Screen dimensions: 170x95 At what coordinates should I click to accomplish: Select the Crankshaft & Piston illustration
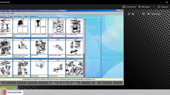[74, 49]
